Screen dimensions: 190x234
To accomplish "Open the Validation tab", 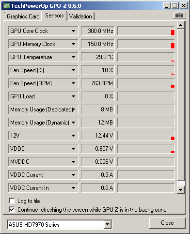I will click(x=80, y=16).
